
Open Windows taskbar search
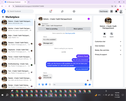(x=7, y=95)
